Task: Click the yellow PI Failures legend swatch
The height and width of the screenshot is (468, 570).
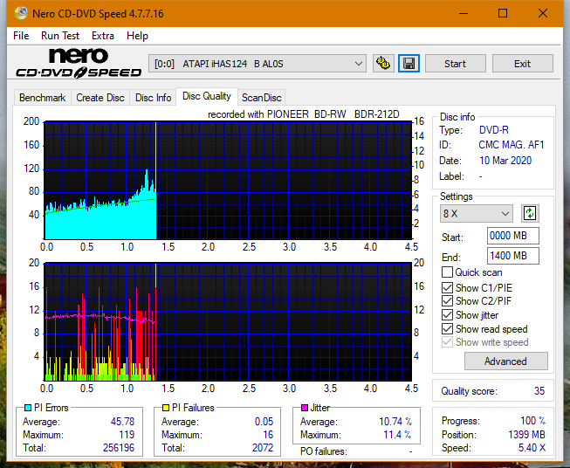Action: tap(166, 408)
